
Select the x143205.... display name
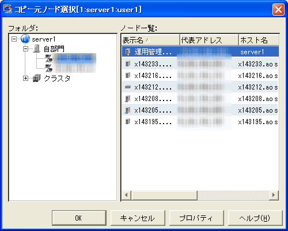pos(153,110)
